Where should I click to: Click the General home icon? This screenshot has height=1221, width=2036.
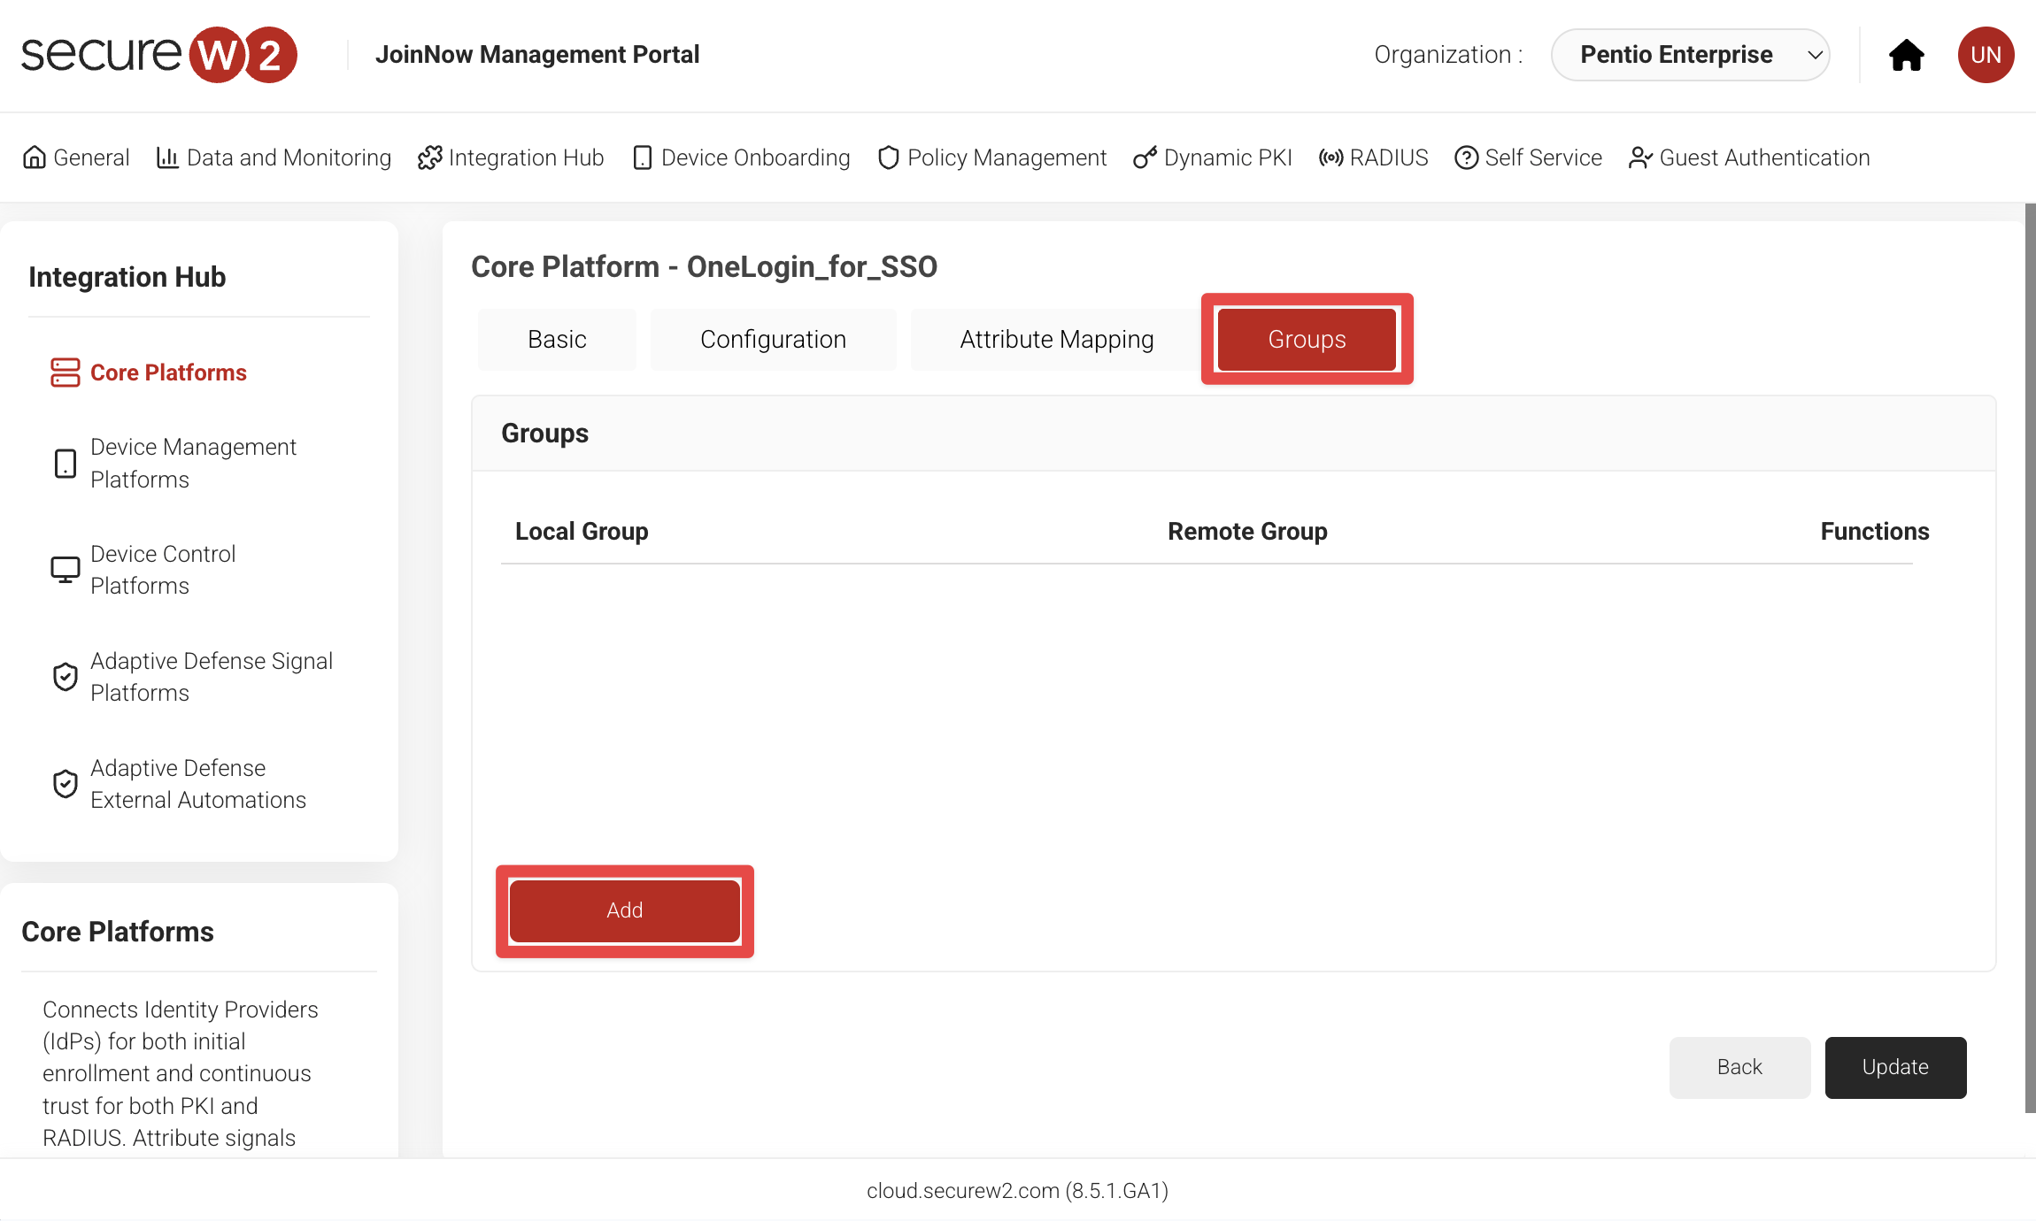point(35,157)
